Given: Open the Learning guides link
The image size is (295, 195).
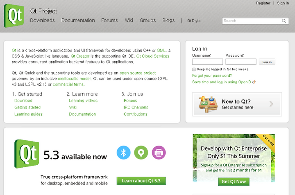Looking at the screenshot, I should tap(28, 114).
